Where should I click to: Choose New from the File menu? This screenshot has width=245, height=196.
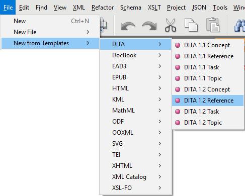50,21
